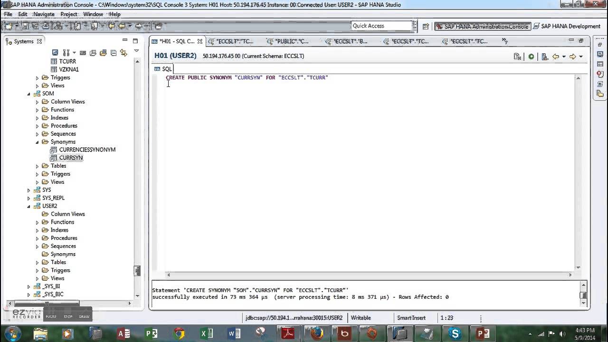Viewport: 608px width, 342px height.
Task: Click the back navigation arrow in SQL console
Action: (x=555, y=57)
